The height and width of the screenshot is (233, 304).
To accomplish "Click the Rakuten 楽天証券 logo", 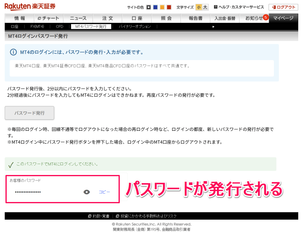I will [29, 6].
